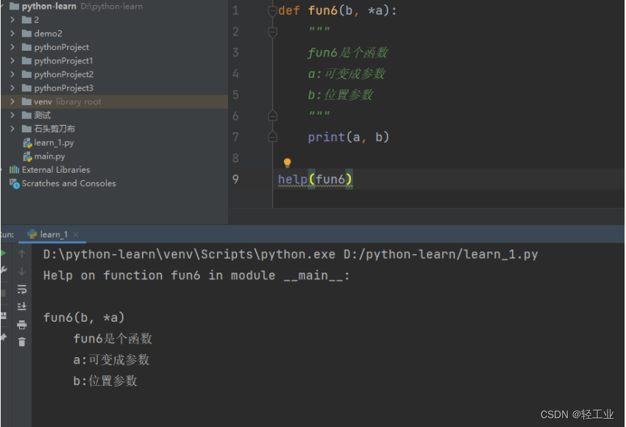Viewport: 626px width, 427px height.
Task: Select Scratches and Consoles node
Action: (68, 184)
